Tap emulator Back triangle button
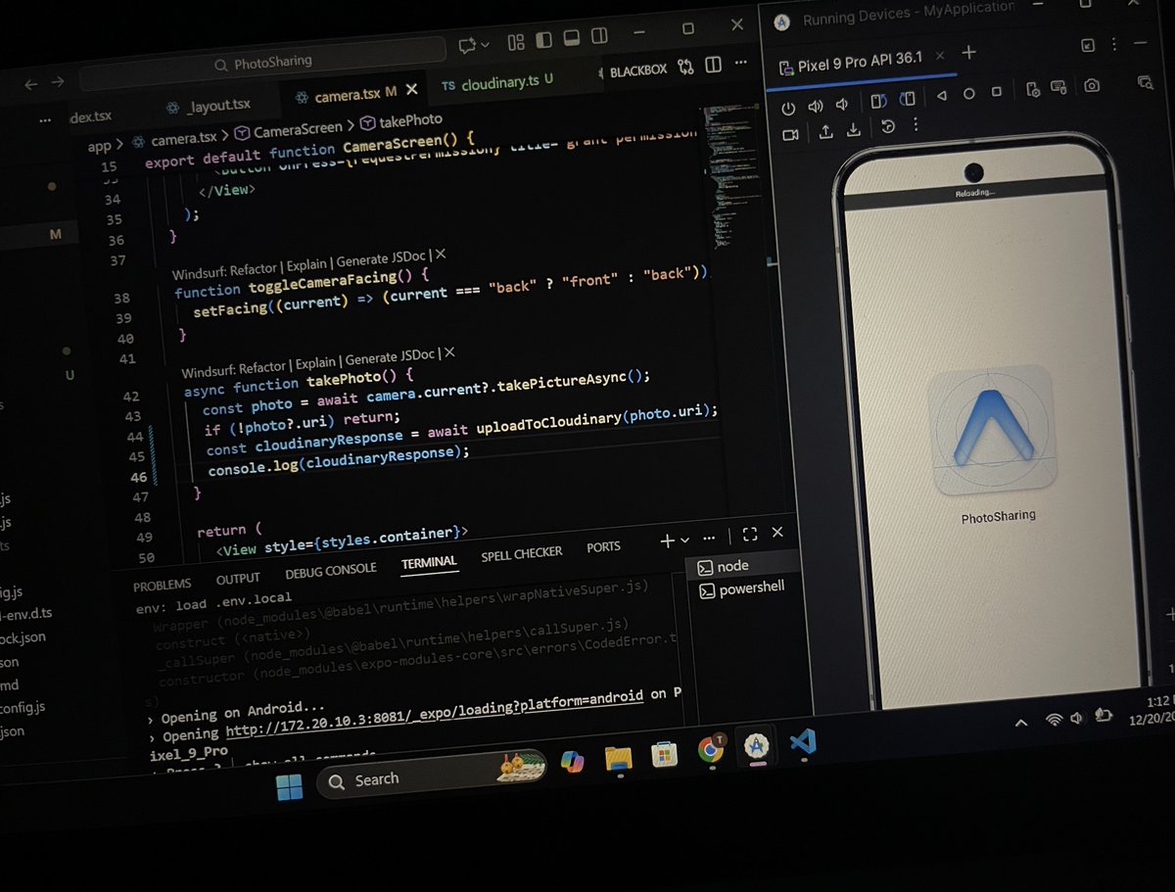The width and height of the screenshot is (1175, 892). (941, 95)
